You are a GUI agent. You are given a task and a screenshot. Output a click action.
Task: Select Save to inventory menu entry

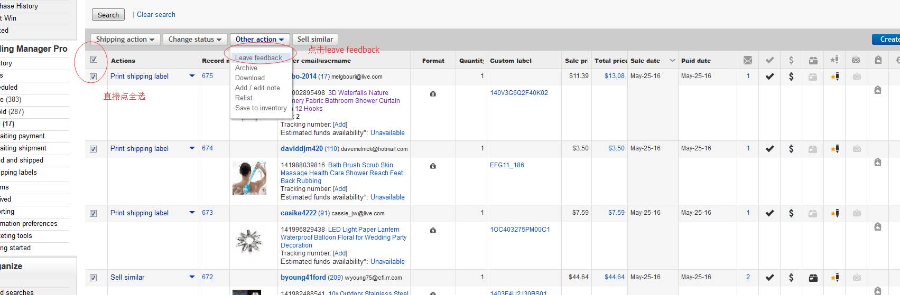coord(261,108)
